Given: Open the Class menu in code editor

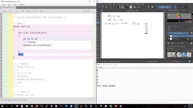Looking at the screenshot, I should coord(4,4).
